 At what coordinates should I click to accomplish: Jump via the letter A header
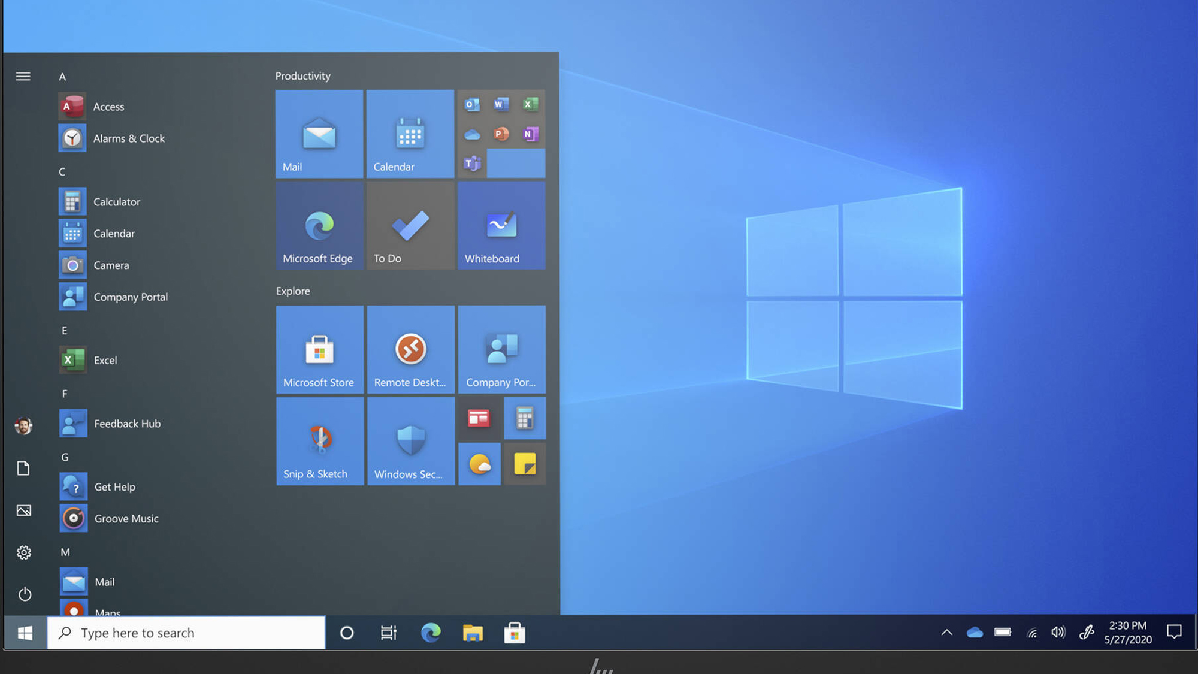point(62,77)
